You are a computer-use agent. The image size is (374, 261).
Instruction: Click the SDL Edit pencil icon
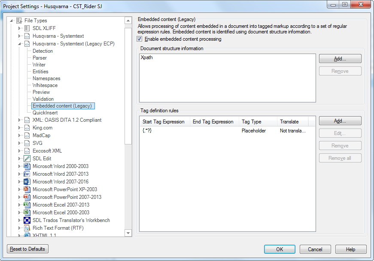[27, 159]
